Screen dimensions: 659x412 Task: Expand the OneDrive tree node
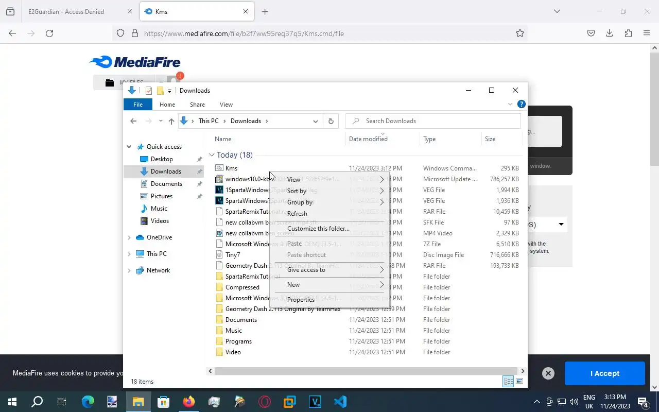pos(129,237)
